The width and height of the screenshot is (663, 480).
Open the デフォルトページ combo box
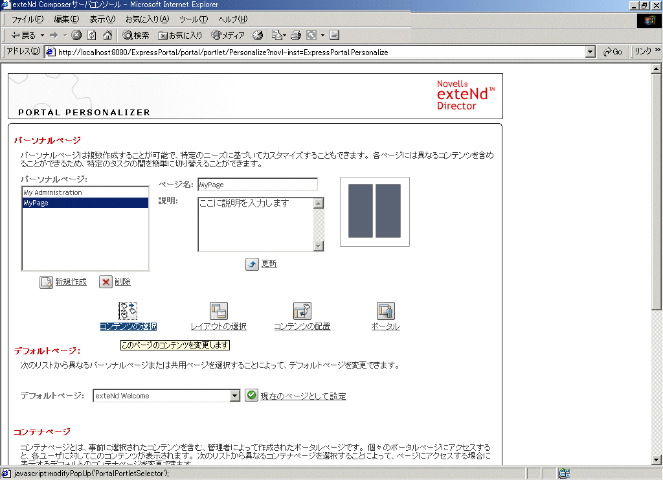point(166,396)
